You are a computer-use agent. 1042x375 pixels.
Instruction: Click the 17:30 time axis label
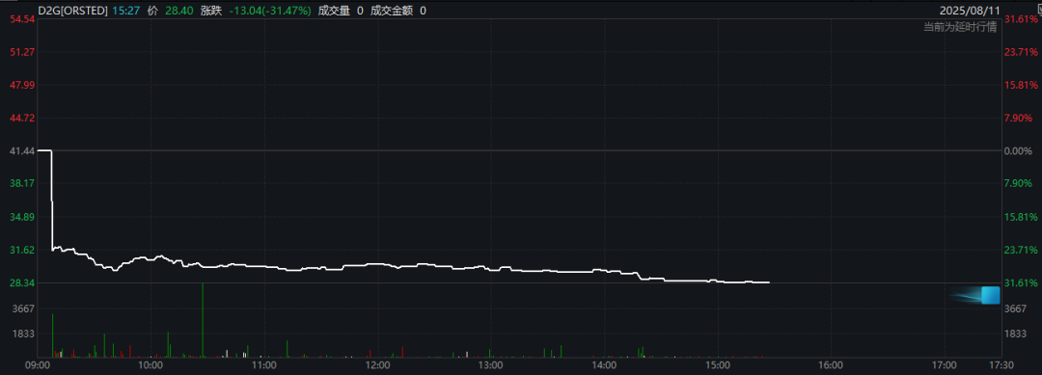tap(1001, 365)
